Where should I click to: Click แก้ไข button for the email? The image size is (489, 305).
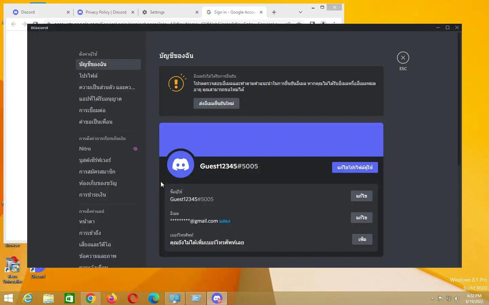tap(361, 218)
